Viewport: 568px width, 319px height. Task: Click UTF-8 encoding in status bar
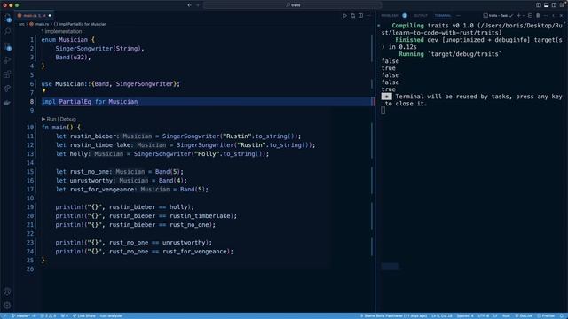[483, 315]
